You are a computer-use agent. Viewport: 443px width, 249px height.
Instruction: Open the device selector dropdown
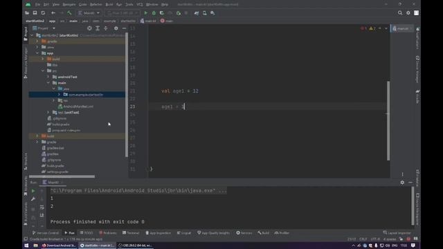(122, 13)
